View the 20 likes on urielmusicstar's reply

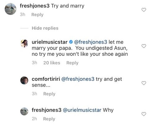[x=52, y=63]
